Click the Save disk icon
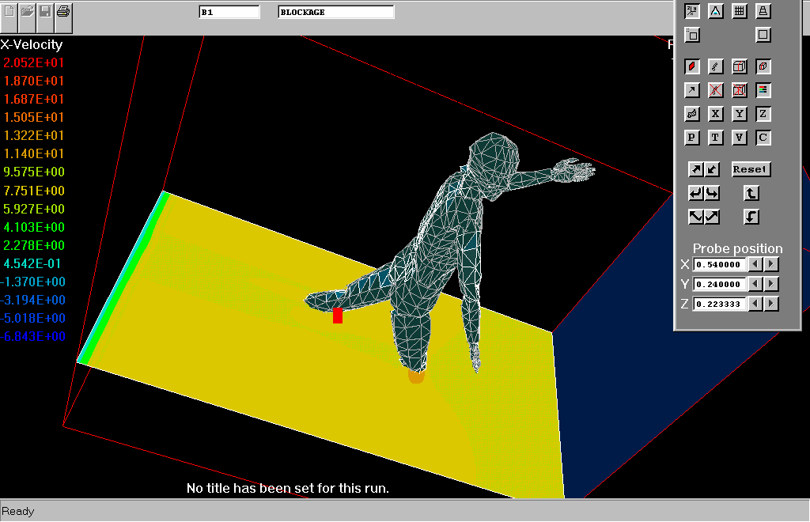Viewport: 810px width, 522px height. coord(46,12)
